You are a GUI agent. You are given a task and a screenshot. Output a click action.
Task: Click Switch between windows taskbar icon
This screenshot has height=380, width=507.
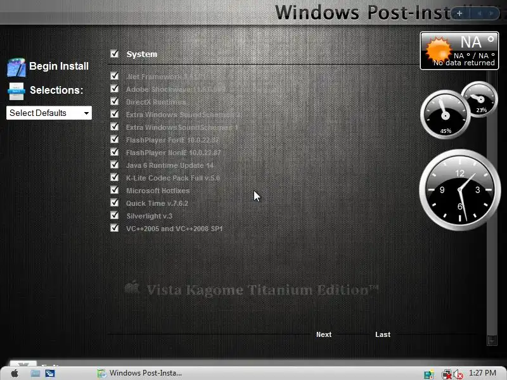tap(50, 374)
